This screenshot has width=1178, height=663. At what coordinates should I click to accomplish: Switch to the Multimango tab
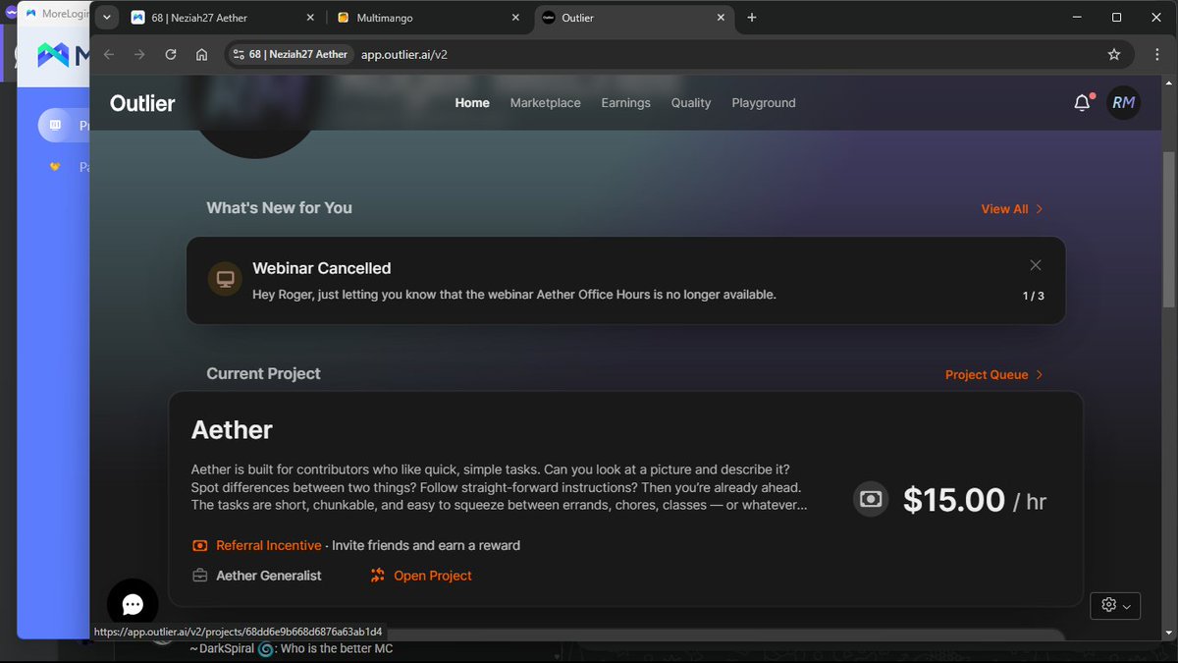point(428,18)
